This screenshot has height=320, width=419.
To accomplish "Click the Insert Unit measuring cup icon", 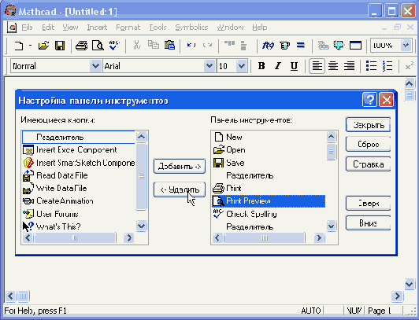I will point(285,46).
